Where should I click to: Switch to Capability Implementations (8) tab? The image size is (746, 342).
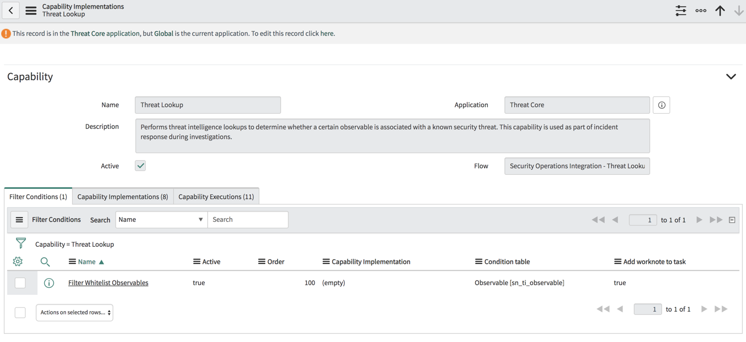123,196
